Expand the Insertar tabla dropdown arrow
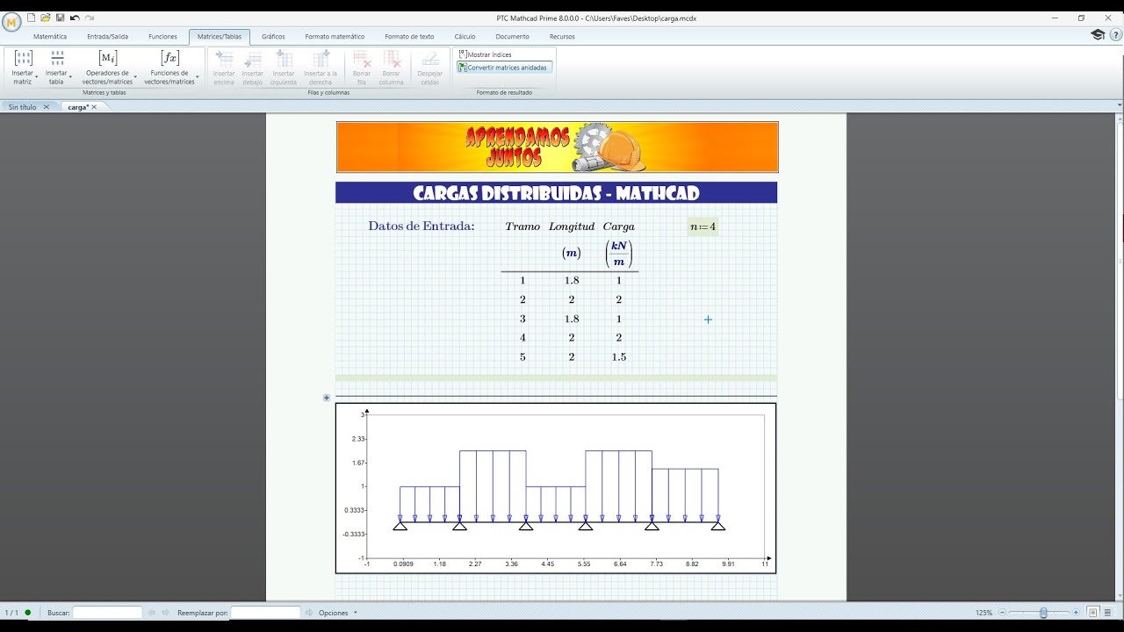The height and width of the screenshot is (632, 1124). [70, 77]
